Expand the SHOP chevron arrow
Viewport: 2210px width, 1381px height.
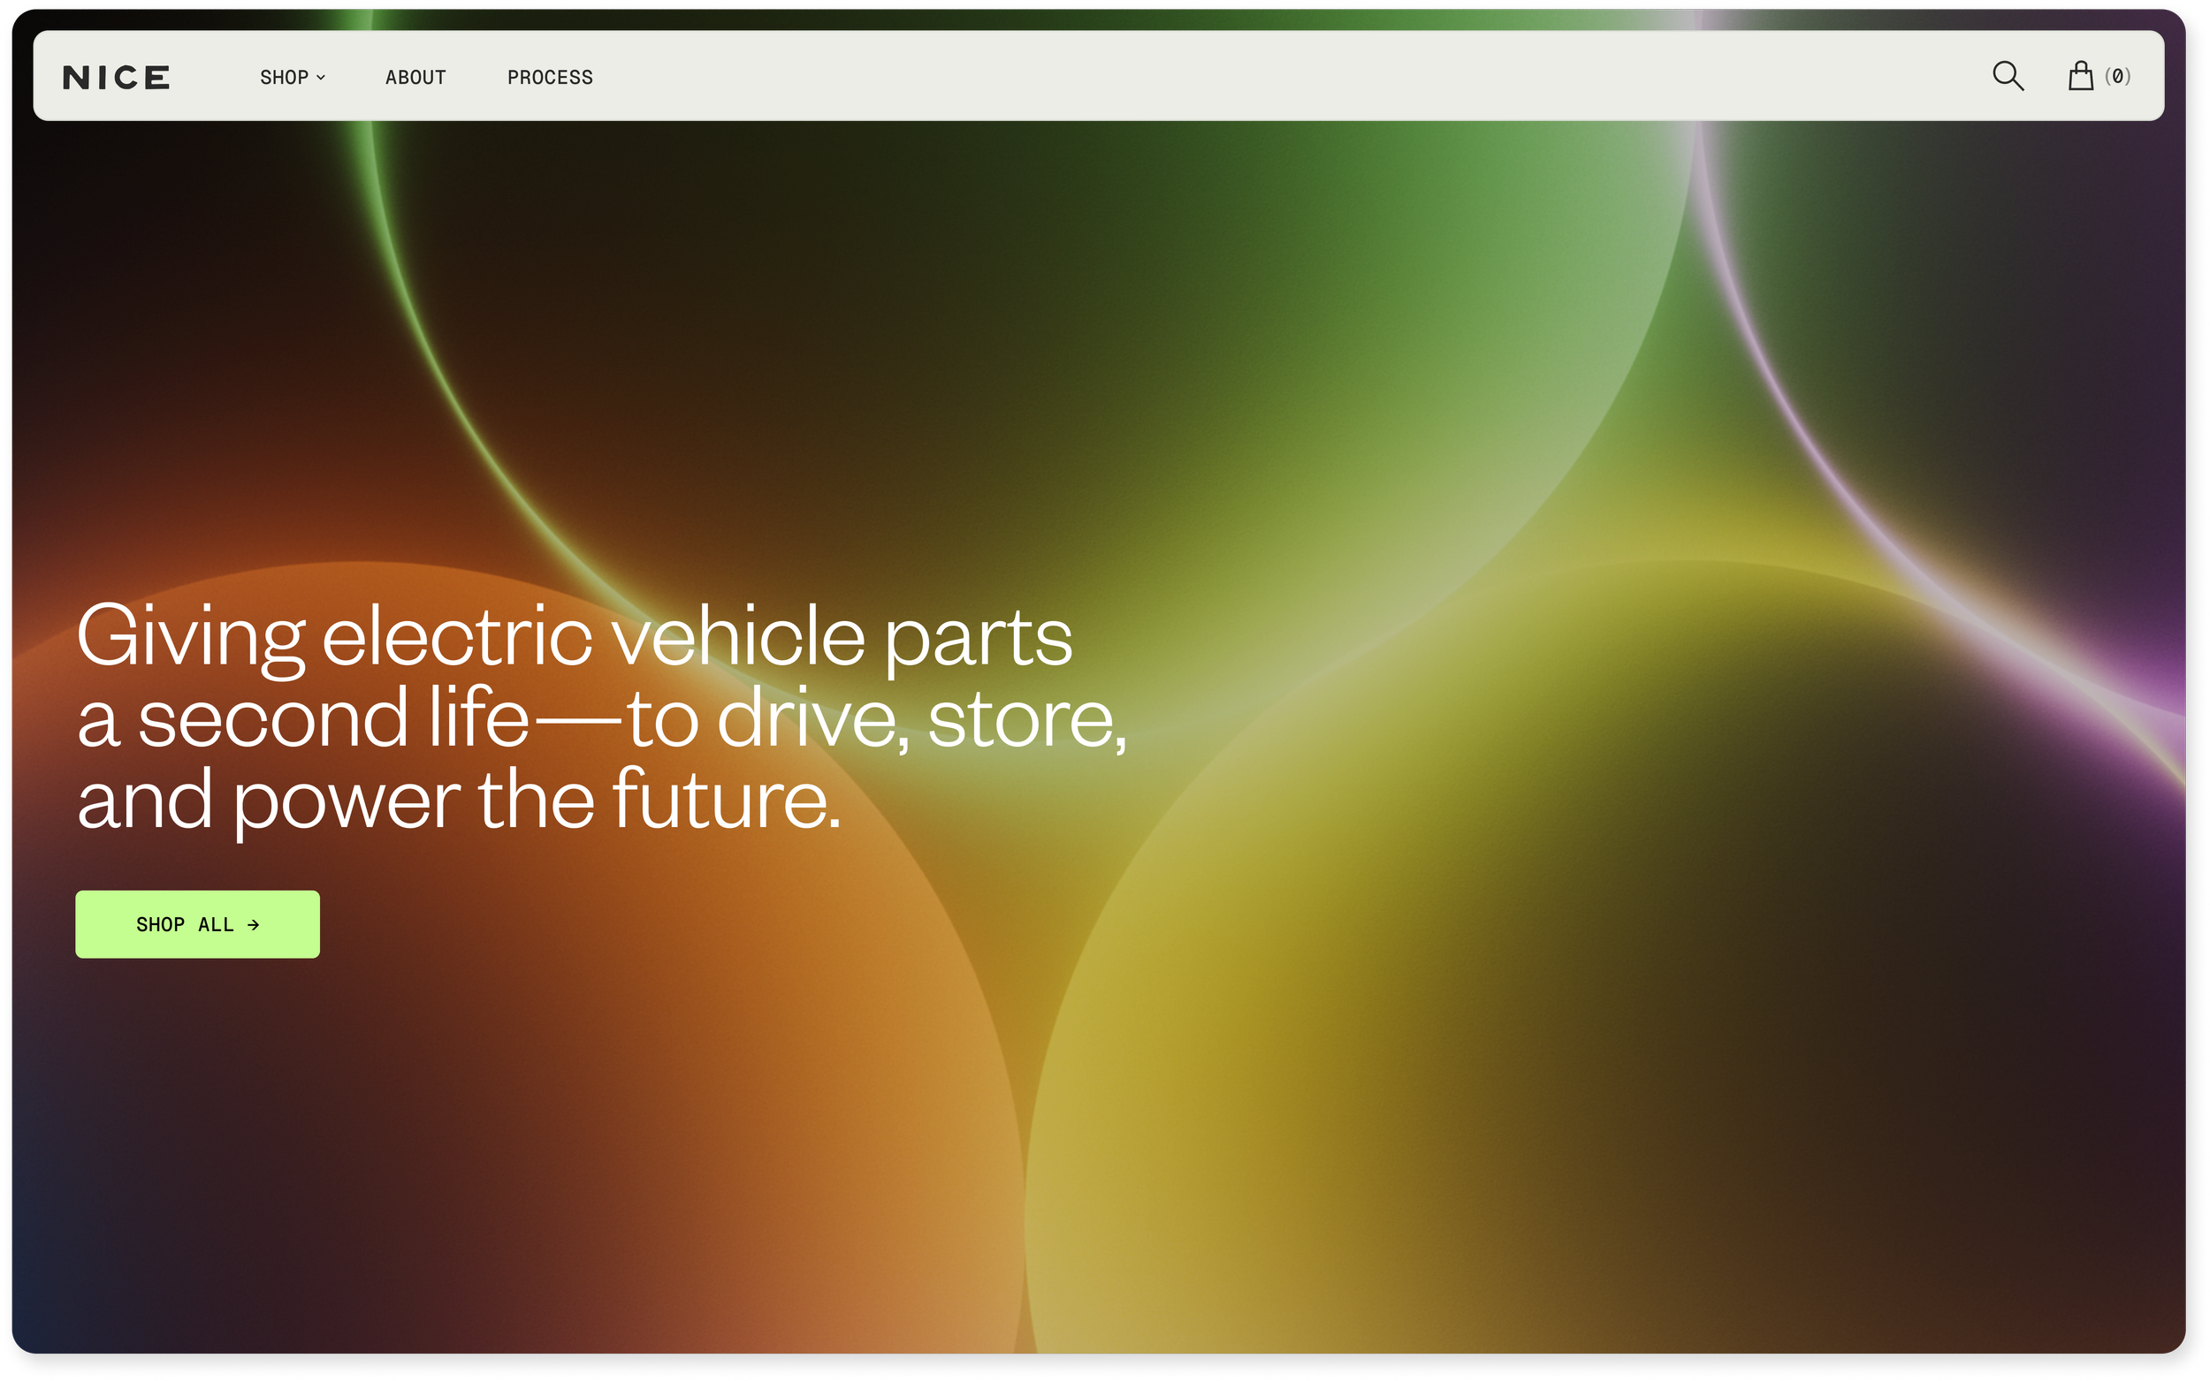(321, 78)
